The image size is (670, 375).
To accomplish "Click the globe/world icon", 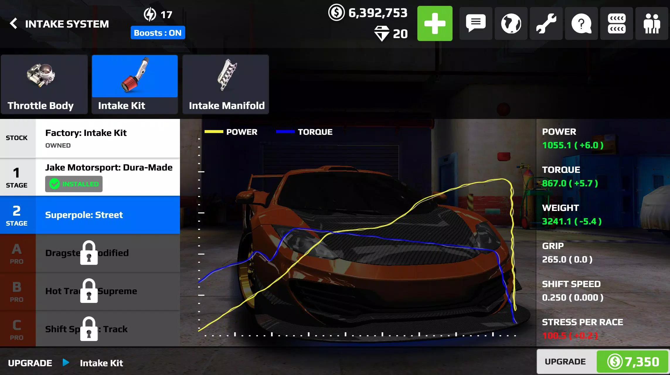I will [510, 23].
